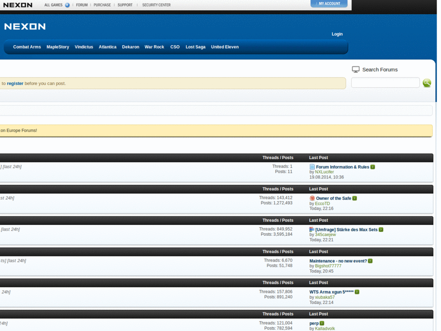This screenshot has height=331, width=441.
Task: Open Owner of the Safe thread
Action: pos(334,198)
